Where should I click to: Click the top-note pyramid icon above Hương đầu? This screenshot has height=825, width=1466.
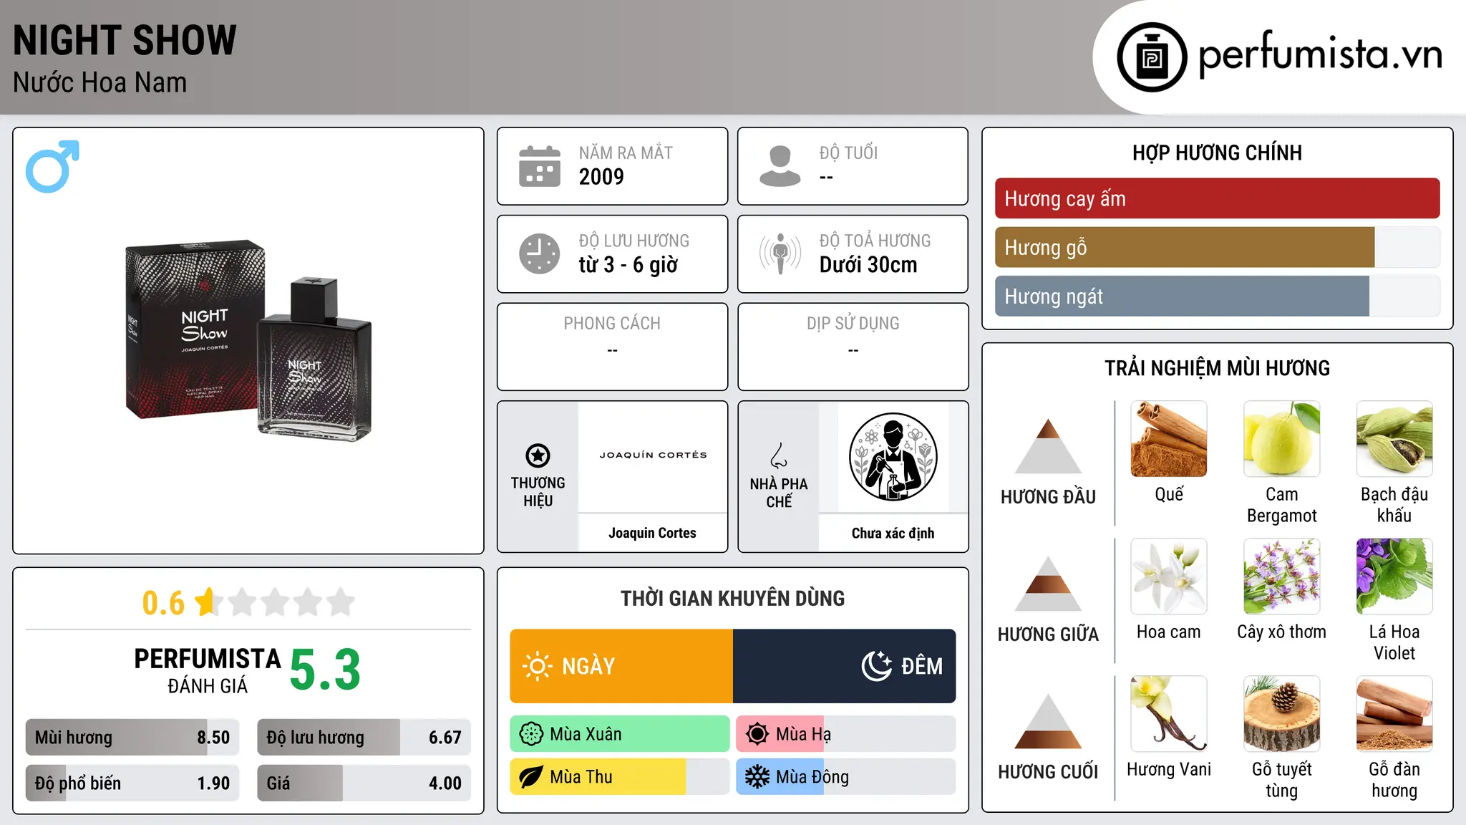[1048, 446]
